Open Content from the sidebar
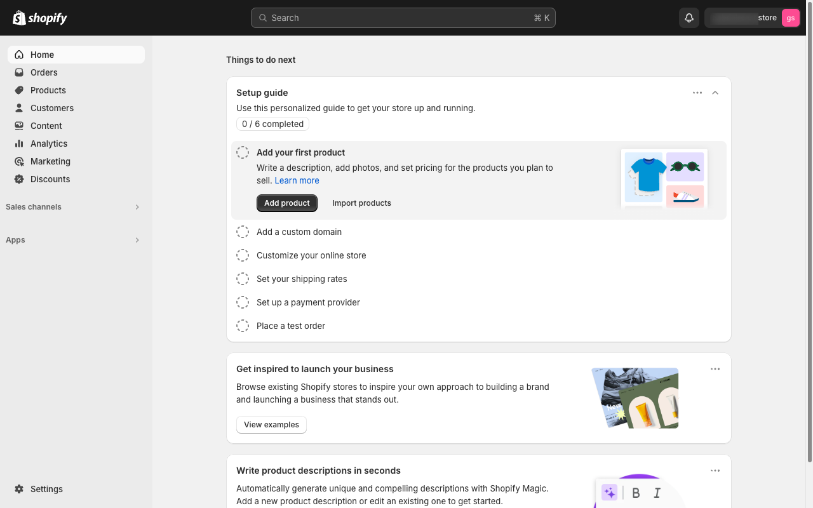Image resolution: width=813 pixels, height=508 pixels. click(46, 126)
